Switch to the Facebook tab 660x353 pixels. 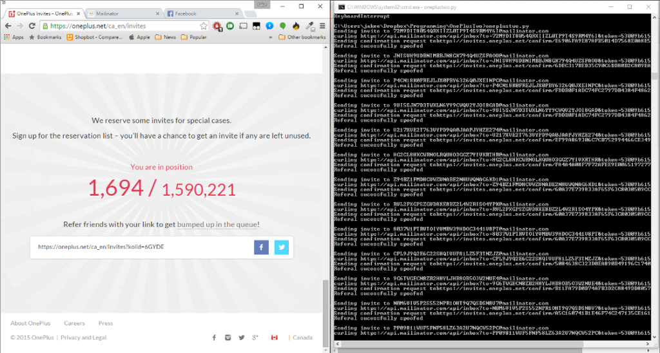202,14
